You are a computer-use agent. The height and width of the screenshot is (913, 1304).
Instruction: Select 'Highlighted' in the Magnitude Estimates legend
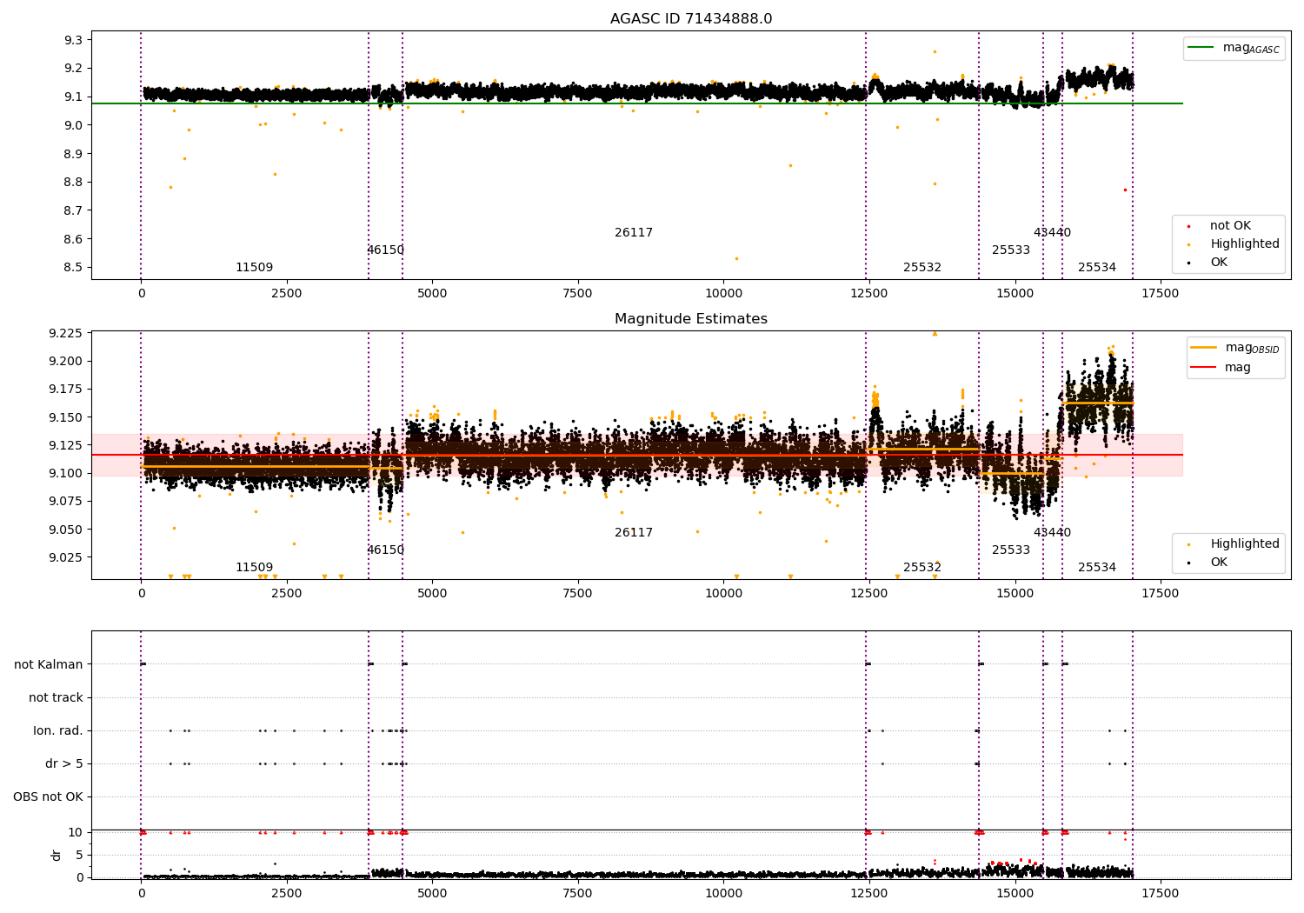pos(1244,544)
